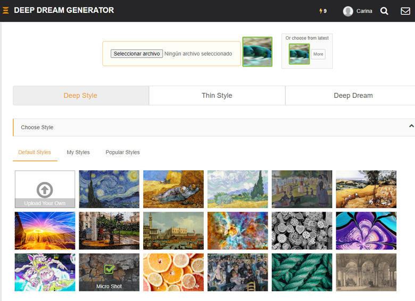Open the Default Styles tab

pos(35,152)
